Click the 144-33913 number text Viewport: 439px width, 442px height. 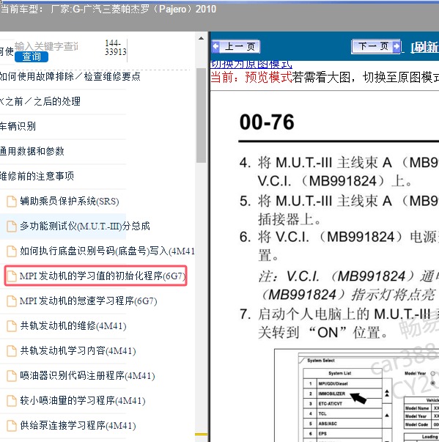[115, 48]
